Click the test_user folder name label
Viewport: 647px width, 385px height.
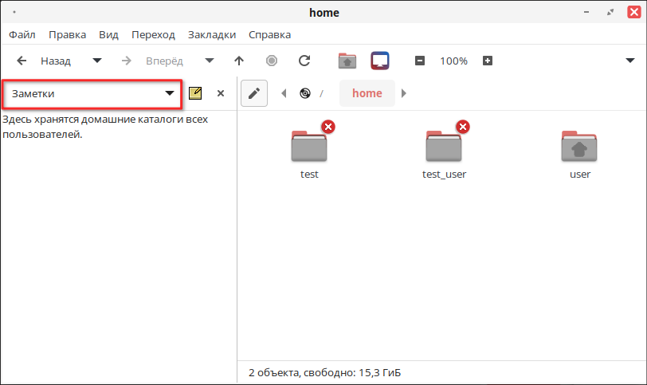click(444, 174)
